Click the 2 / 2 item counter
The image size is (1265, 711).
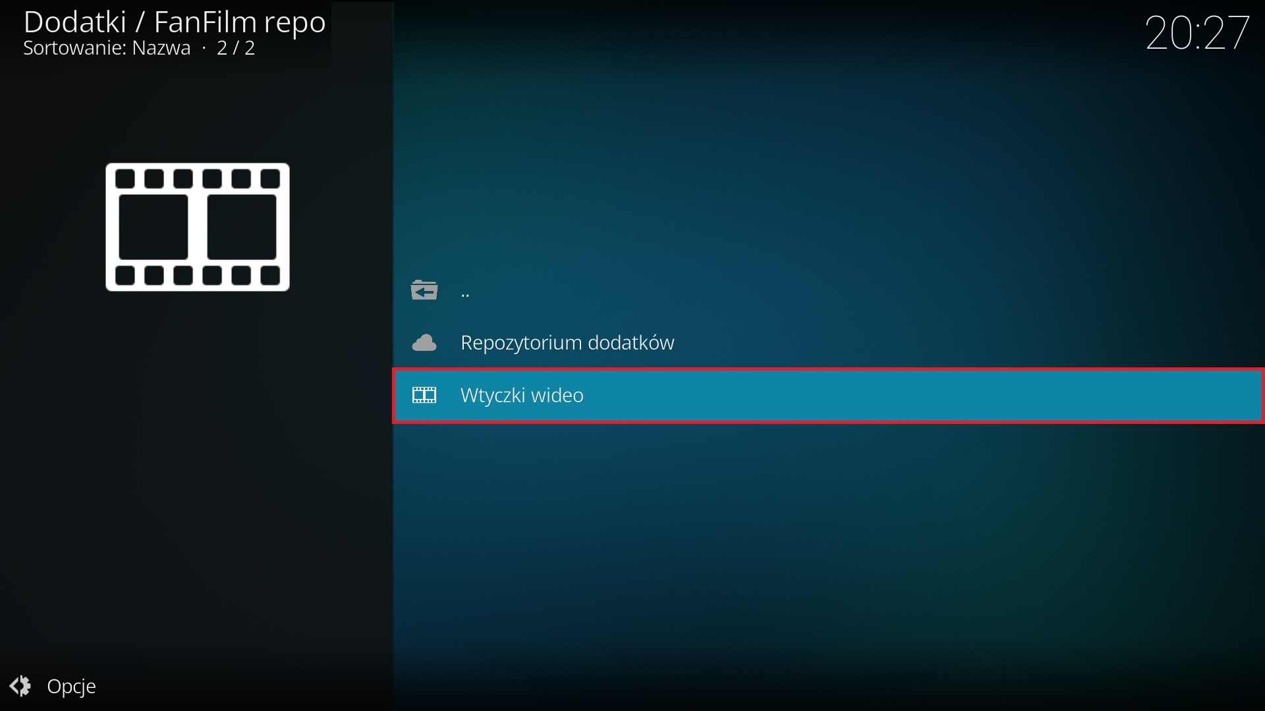tap(235, 47)
